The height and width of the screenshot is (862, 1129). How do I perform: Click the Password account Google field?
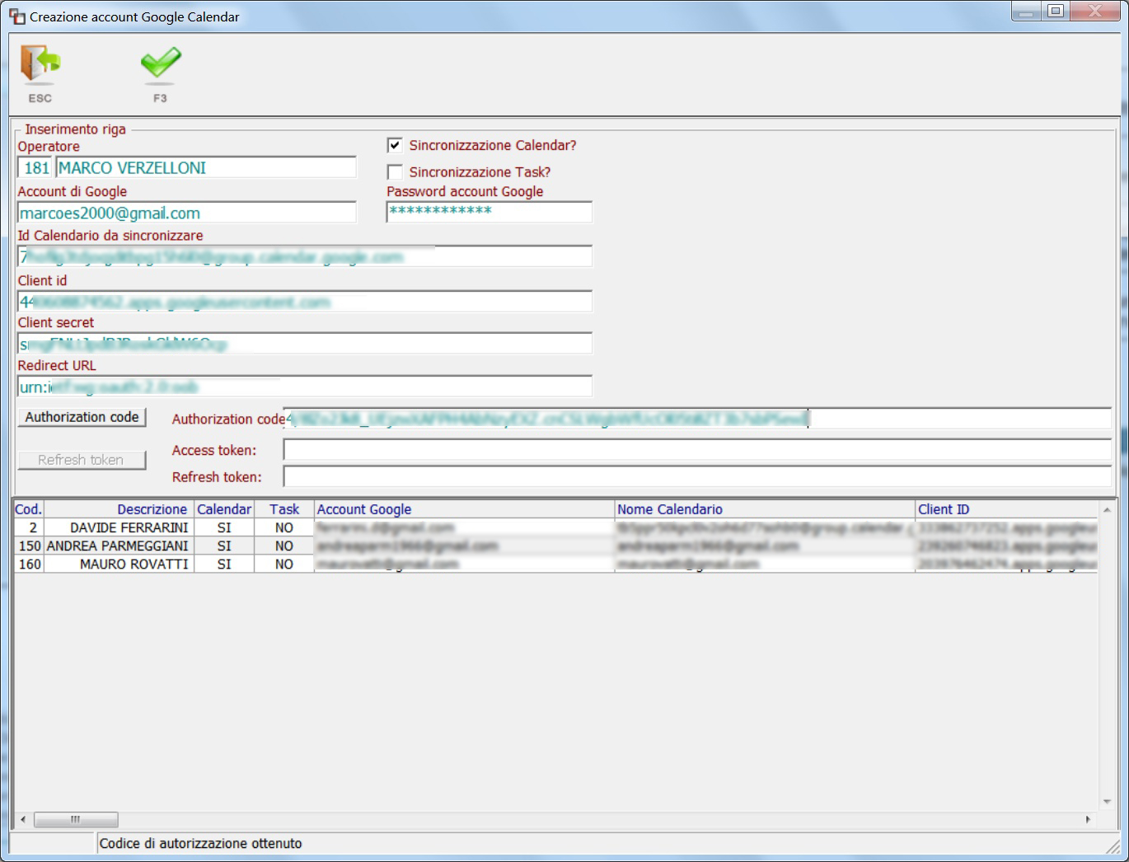click(x=490, y=212)
